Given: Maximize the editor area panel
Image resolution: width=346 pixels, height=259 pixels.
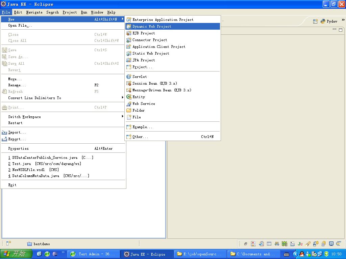Looking at the screenshot, I should pyautogui.click(x=341, y=30).
